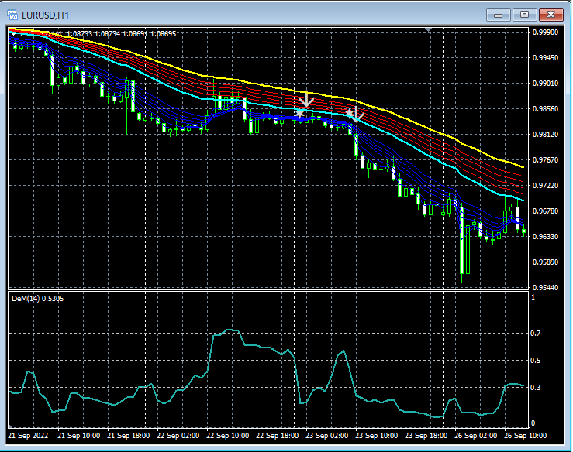Select the second down arrow near 23 Sep 02:00
Screen dimensions: 573x452
[357, 115]
